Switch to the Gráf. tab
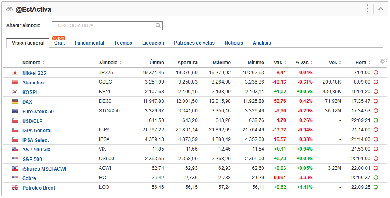The height and width of the screenshot is (198, 390). point(60,43)
